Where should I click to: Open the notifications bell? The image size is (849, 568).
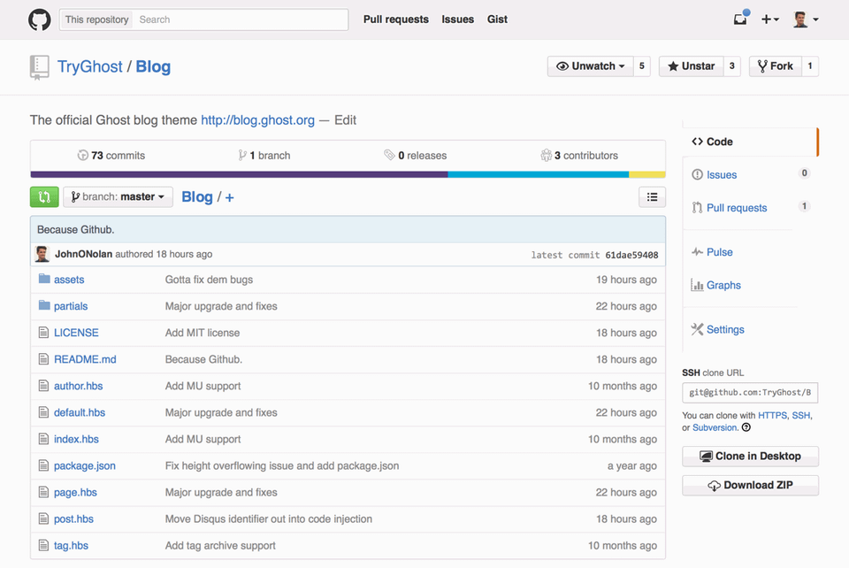pos(739,19)
